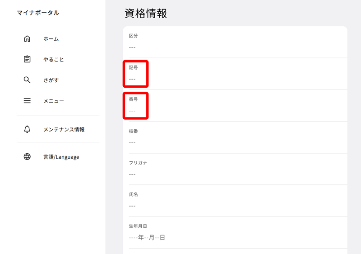View メンテナンス情報 notifications

[x=64, y=130]
